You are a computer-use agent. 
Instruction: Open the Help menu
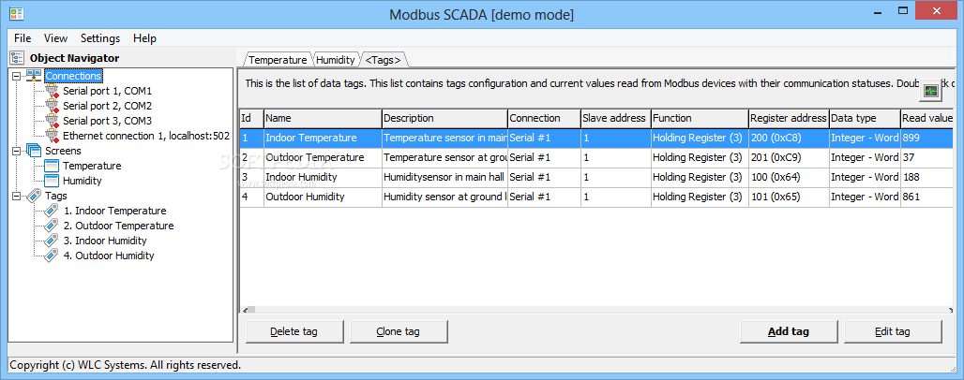pos(144,38)
